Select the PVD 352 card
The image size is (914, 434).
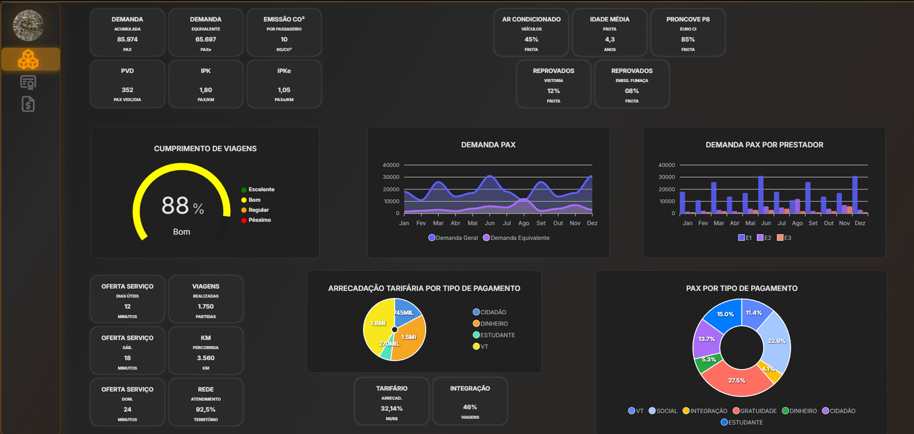pyautogui.click(x=127, y=84)
